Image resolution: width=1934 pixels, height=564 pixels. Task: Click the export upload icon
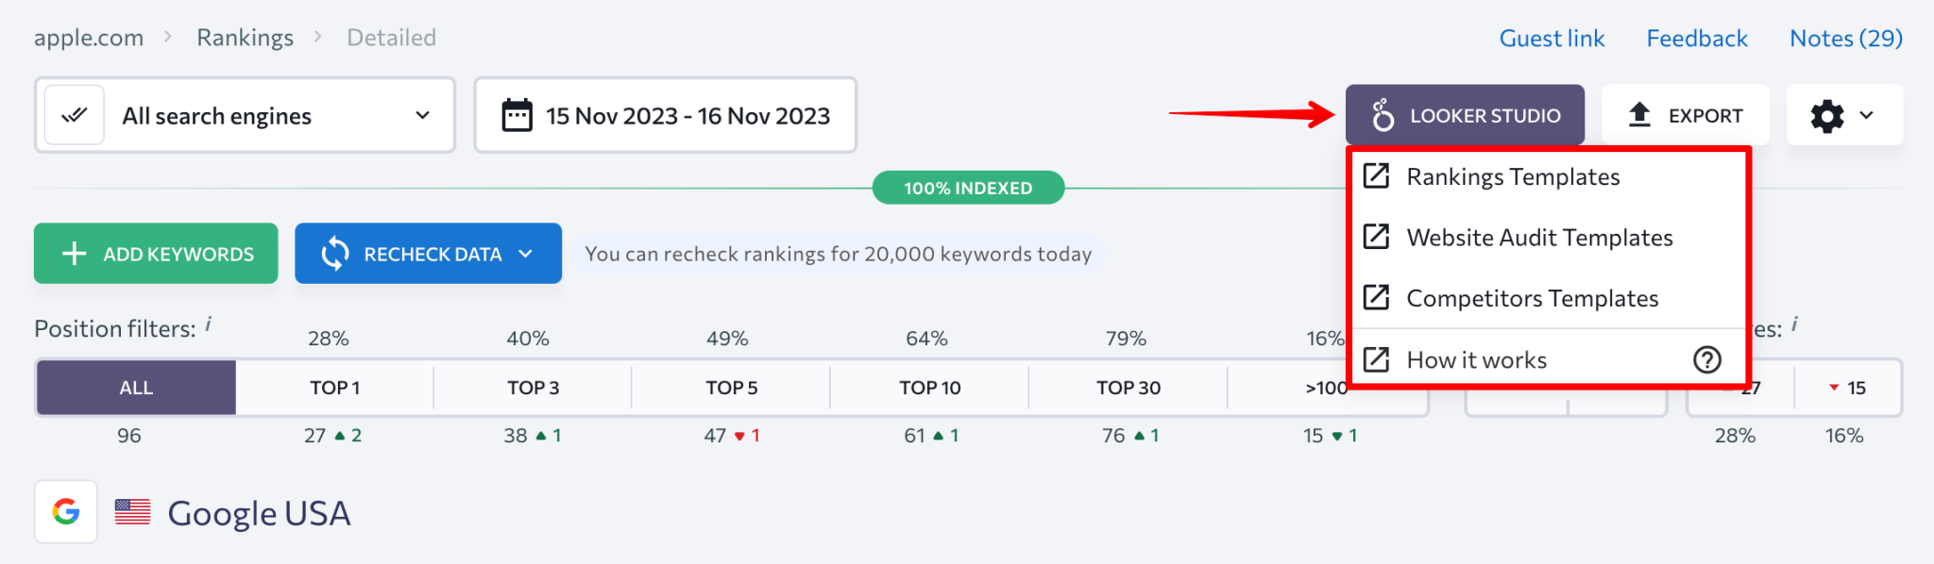[1638, 114]
